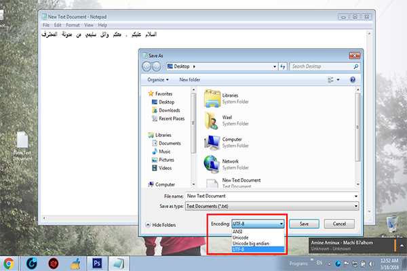Launch Photoshop from the taskbar
407x271 pixels.
tap(96, 262)
